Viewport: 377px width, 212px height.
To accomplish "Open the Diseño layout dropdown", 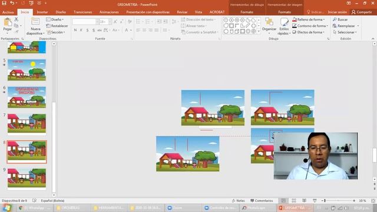I will tap(55, 19).
